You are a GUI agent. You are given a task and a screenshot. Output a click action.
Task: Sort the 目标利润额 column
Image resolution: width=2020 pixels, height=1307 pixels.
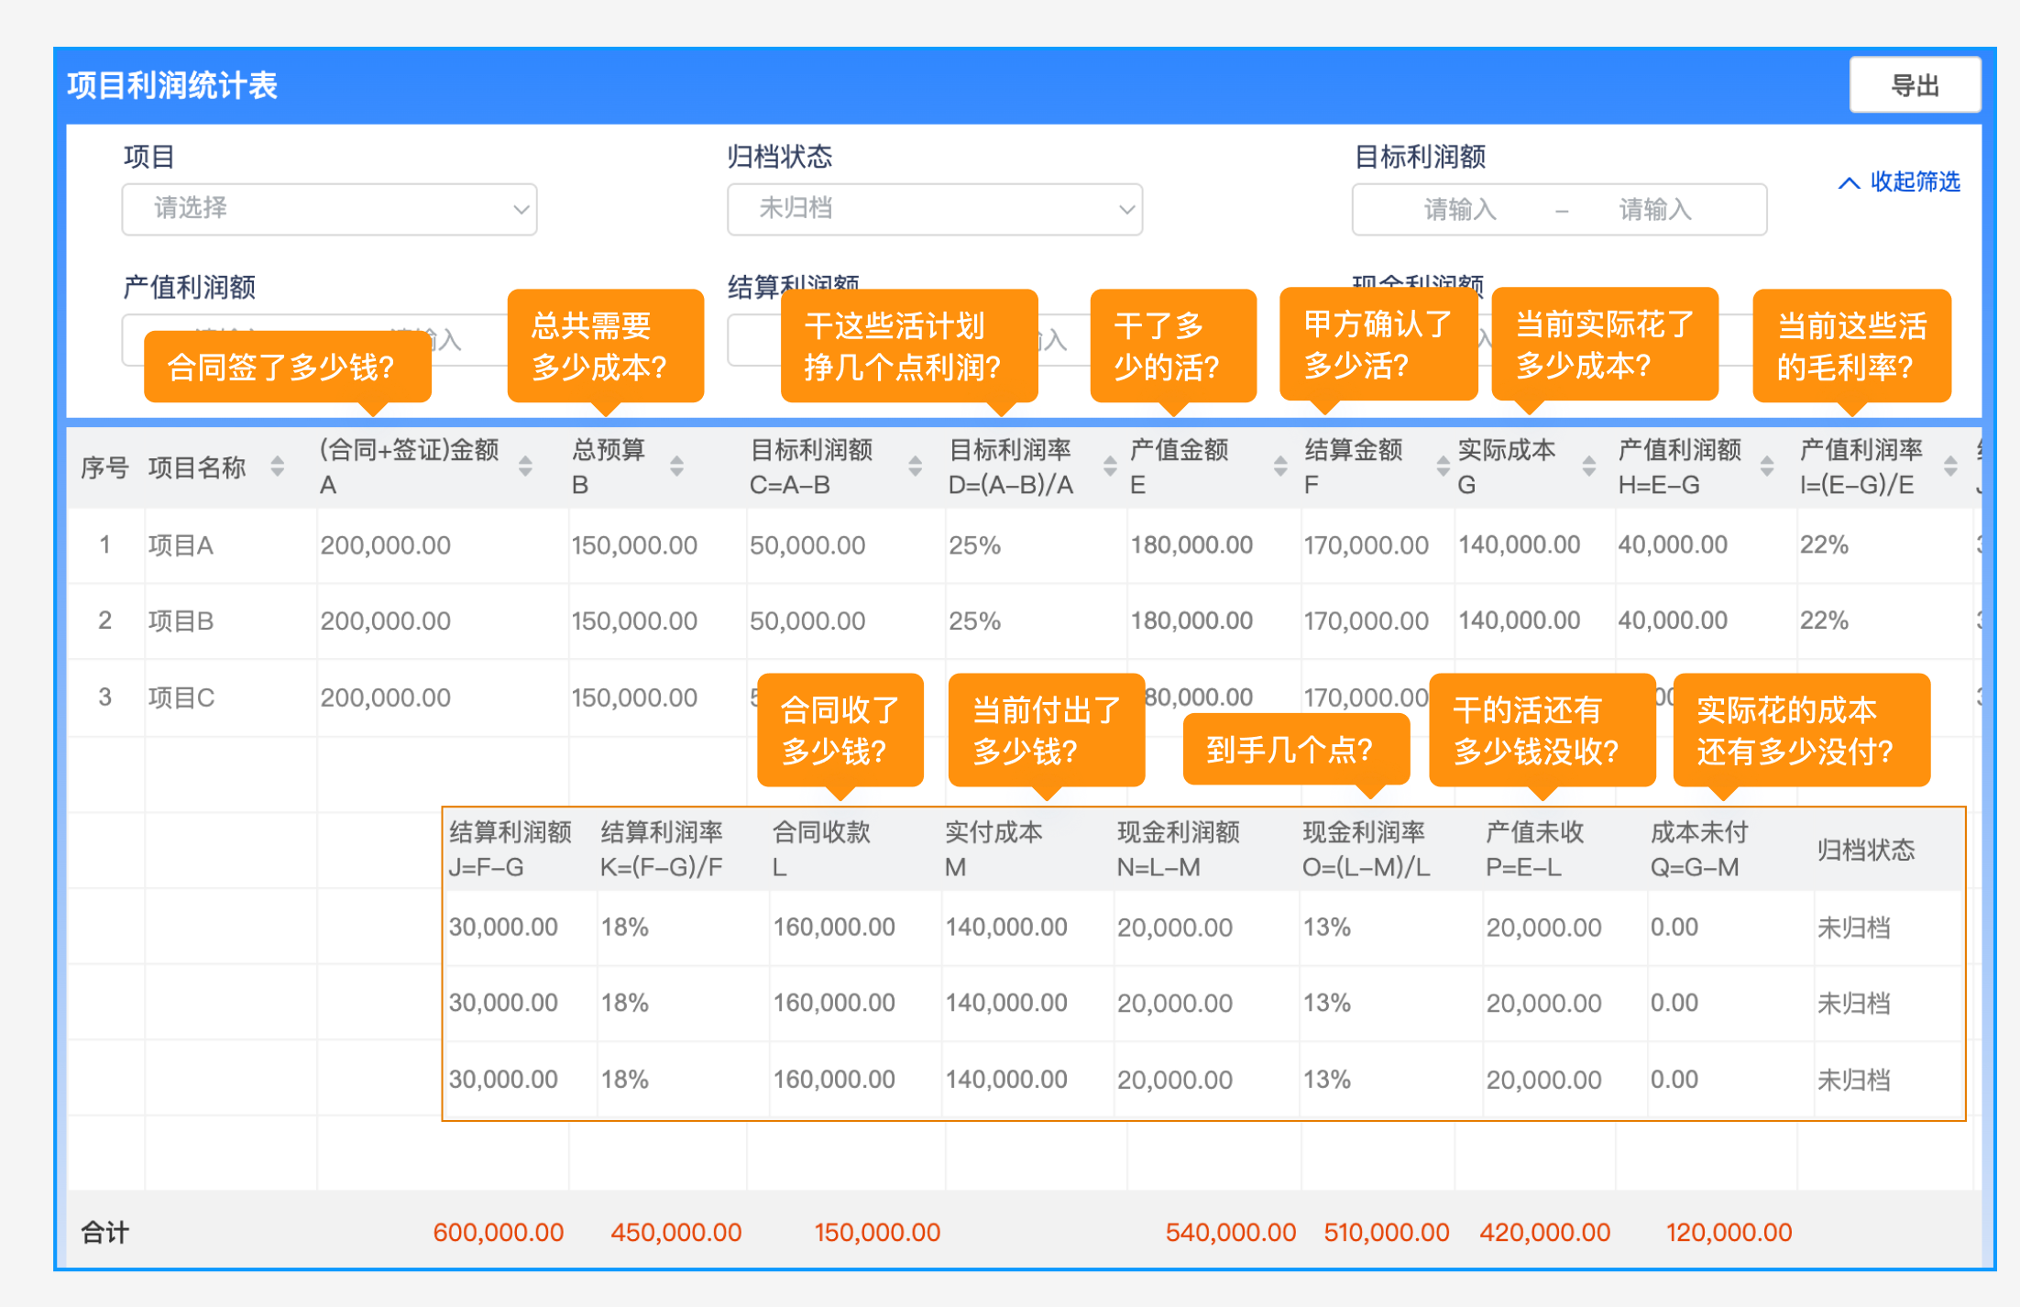tap(915, 467)
